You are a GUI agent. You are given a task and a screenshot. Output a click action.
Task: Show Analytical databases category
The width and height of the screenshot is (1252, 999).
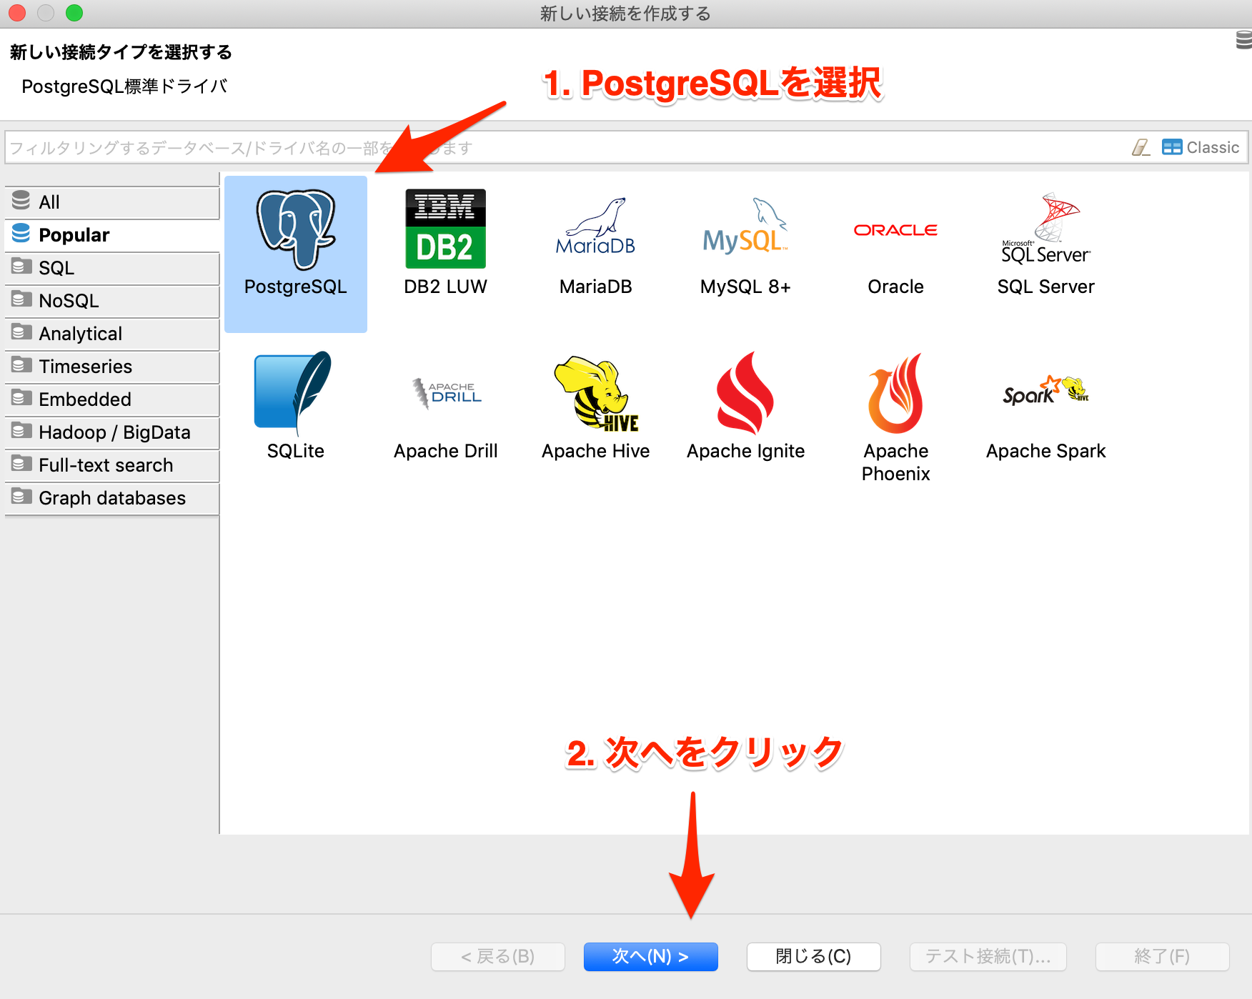click(x=112, y=334)
